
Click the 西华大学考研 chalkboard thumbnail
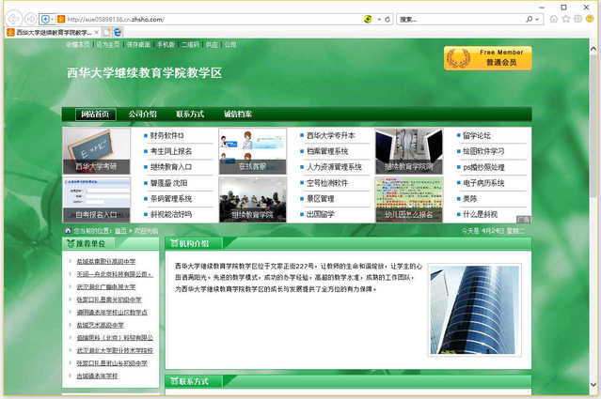coord(96,150)
